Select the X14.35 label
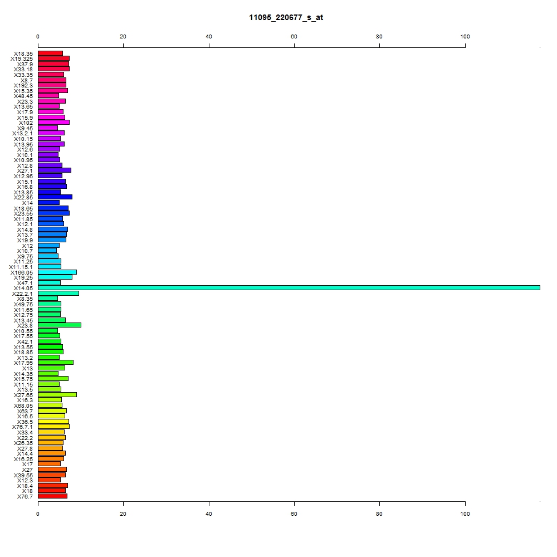This screenshot has height=557, width=557. coord(23,374)
